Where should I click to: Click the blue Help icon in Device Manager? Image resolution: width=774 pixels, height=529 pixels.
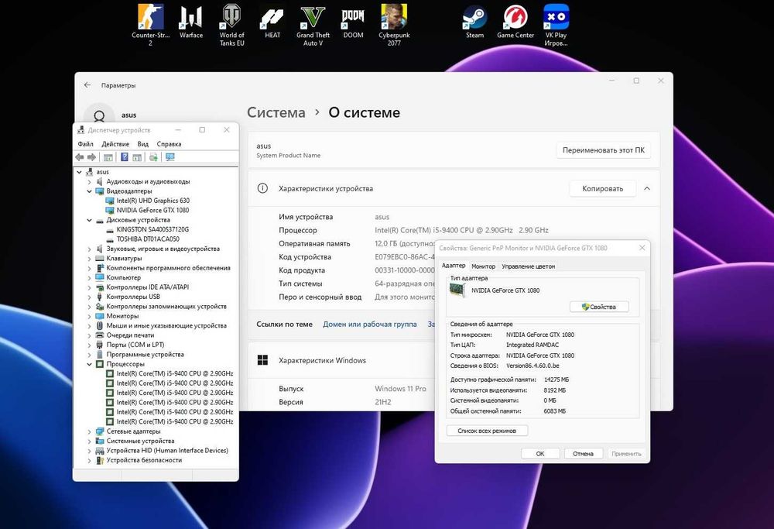[x=125, y=157]
